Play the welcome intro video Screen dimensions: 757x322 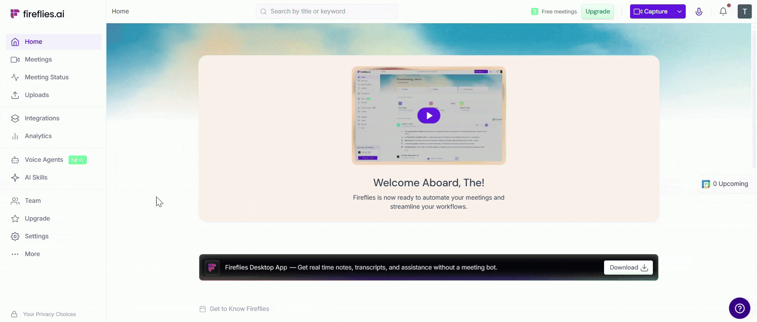(429, 116)
